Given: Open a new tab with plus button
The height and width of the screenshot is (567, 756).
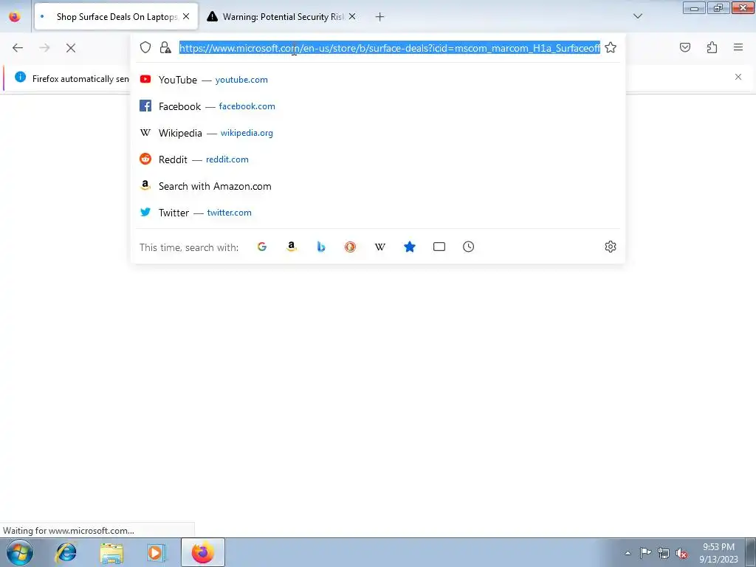Looking at the screenshot, I should [x=380, y=17].
